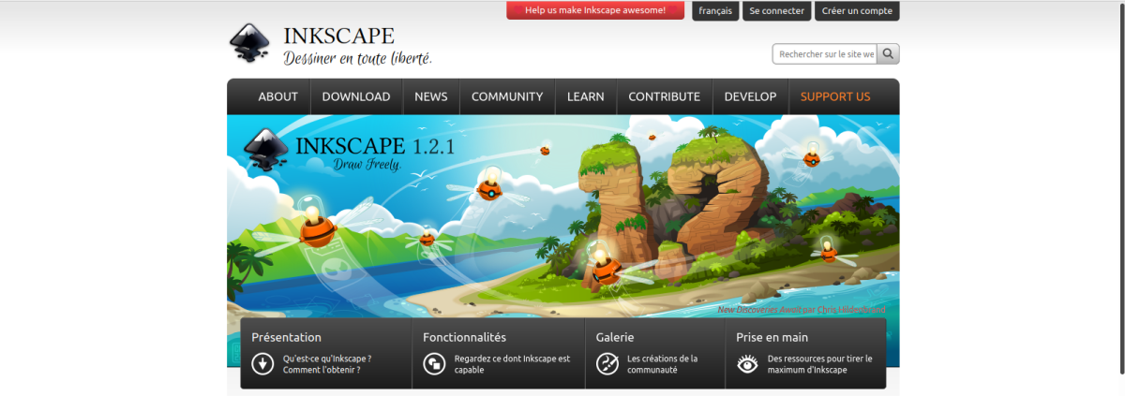Click the download arrow icon under Présentation

click(x=262, y=364)
